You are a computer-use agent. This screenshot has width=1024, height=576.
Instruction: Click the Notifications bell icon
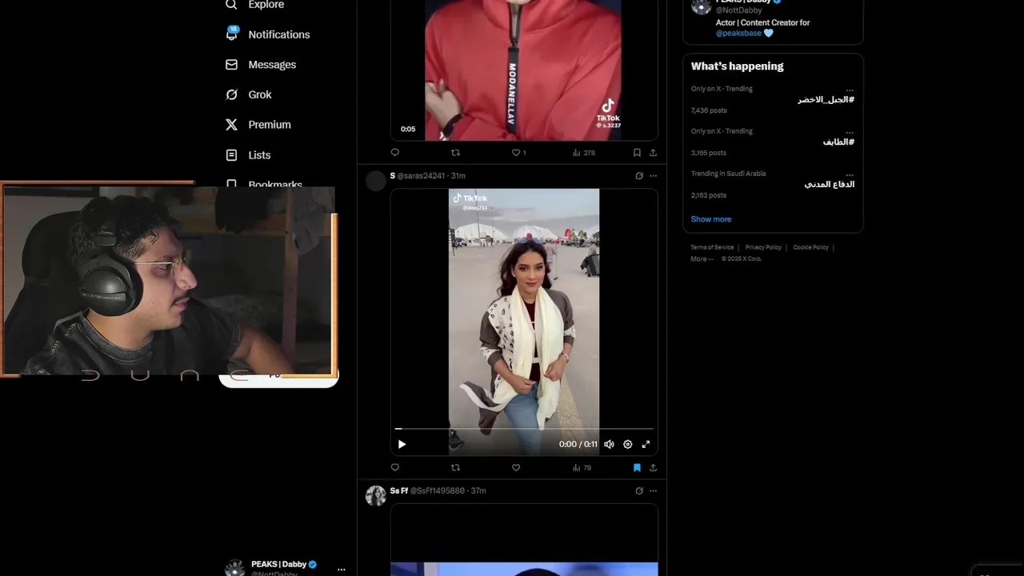tap(232, 34)
